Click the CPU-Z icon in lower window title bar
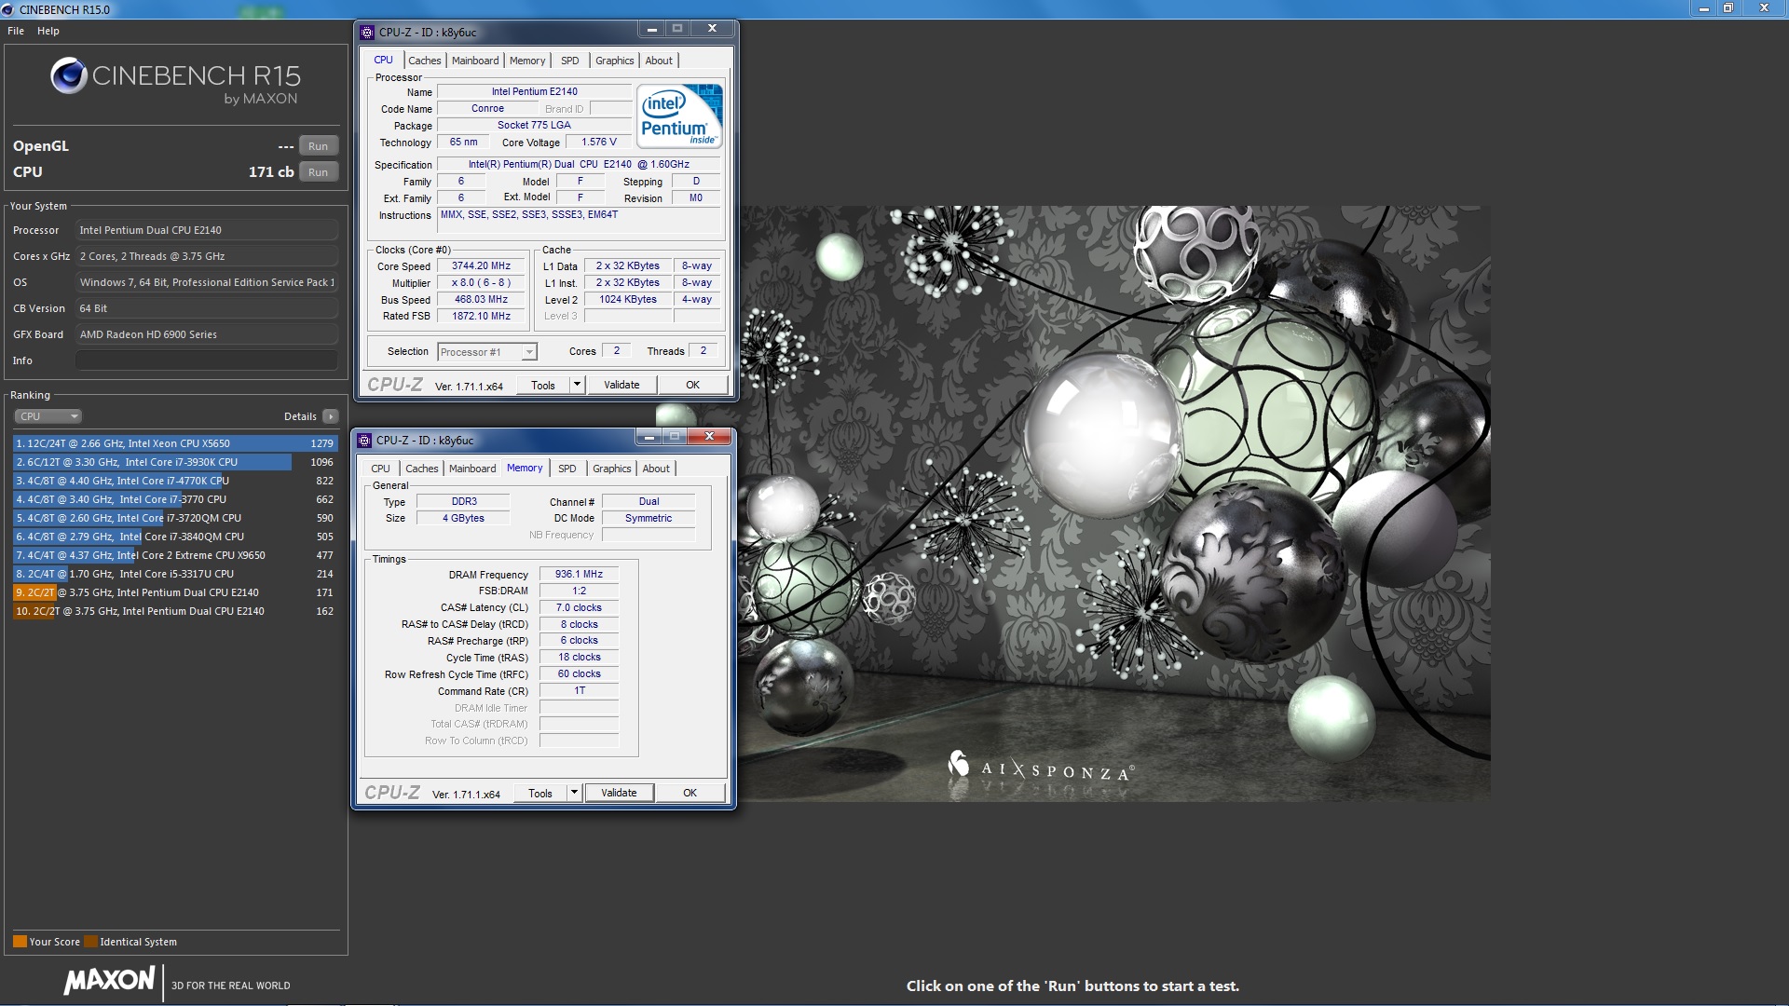The height and width of the screenshot is (1006, 1789). [x=364, y=441]
